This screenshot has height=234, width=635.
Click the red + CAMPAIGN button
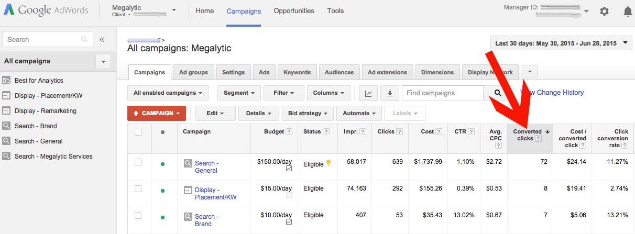point(156,113)
